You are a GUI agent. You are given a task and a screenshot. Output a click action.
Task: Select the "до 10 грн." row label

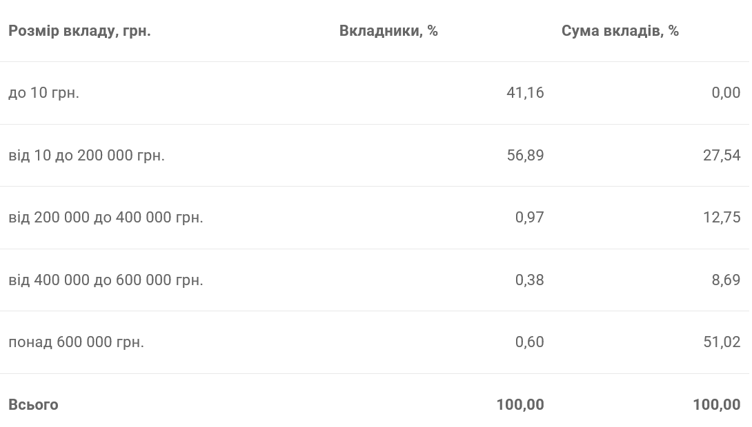pyautogui.click(x=44, y=93)
